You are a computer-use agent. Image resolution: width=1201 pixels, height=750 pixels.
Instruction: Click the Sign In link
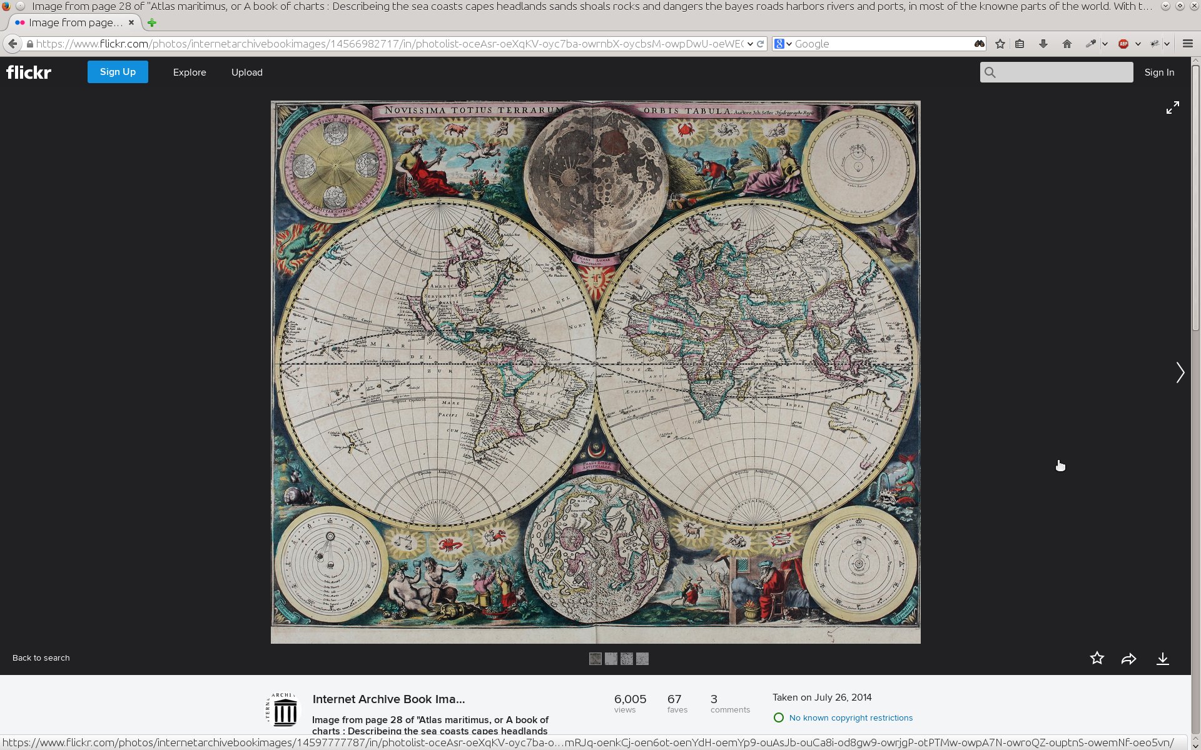(x=1159, y=72)
